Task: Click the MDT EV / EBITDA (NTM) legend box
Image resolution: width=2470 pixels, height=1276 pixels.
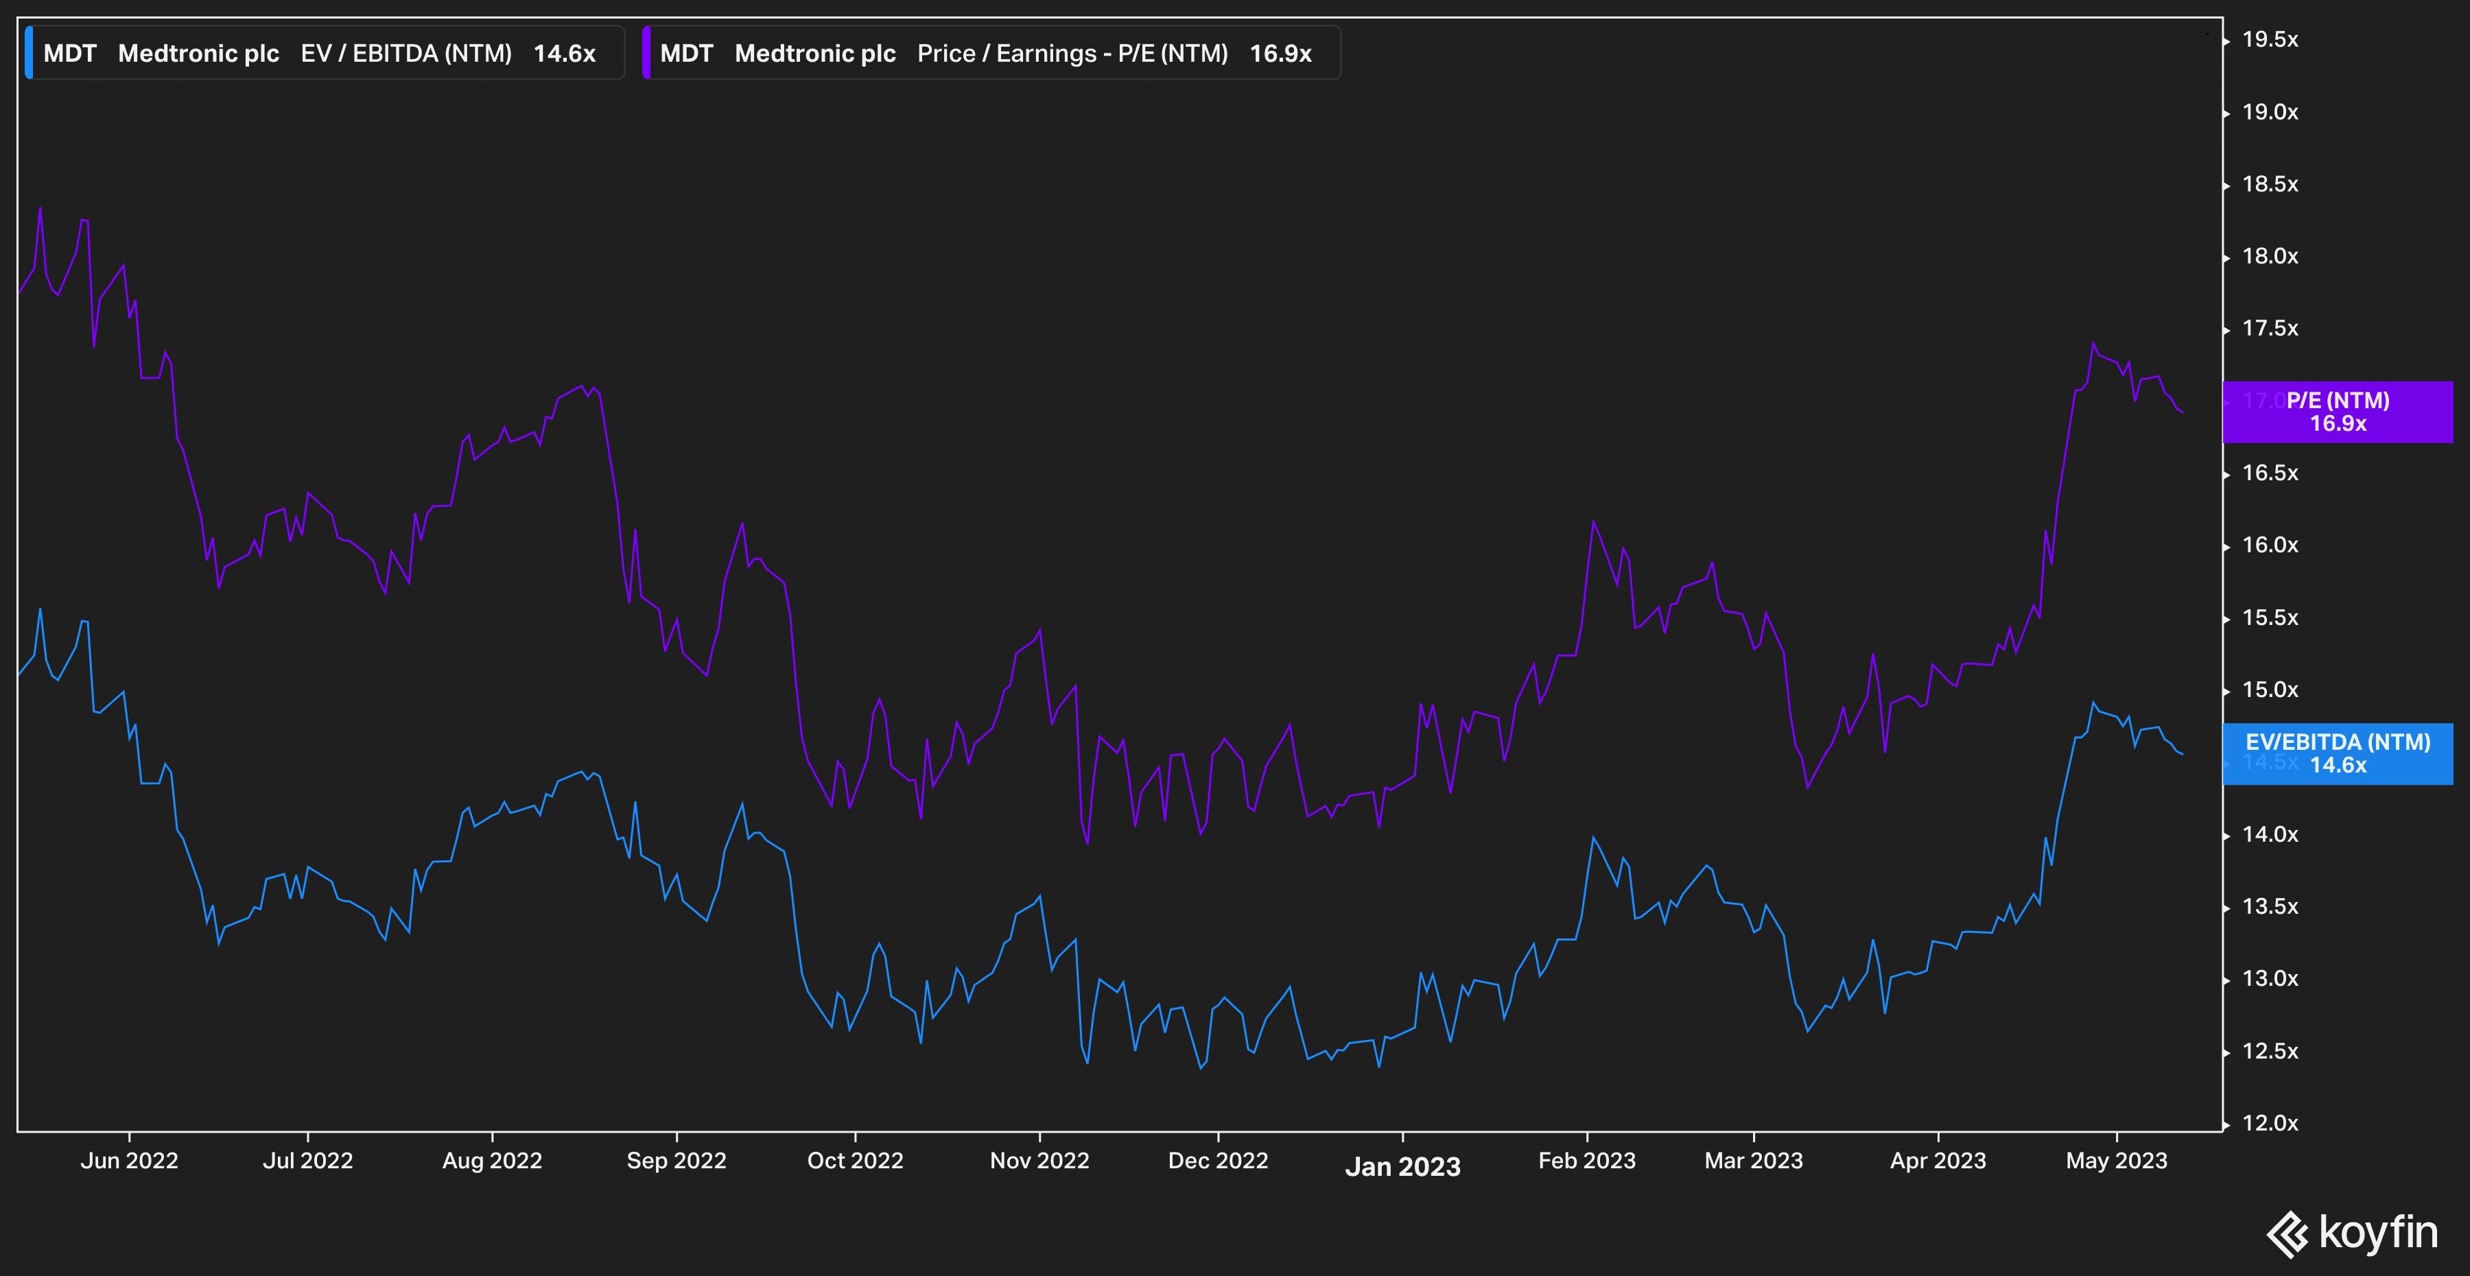Action: pos(324,53)
